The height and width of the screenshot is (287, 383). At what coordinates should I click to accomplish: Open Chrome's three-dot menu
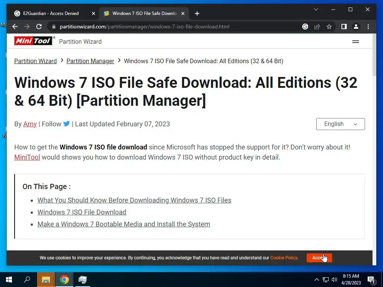pos(368,27)
